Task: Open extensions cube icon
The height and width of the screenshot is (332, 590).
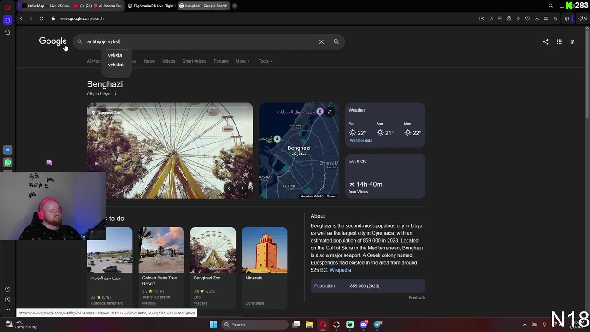Action: (x=567, y=18)
